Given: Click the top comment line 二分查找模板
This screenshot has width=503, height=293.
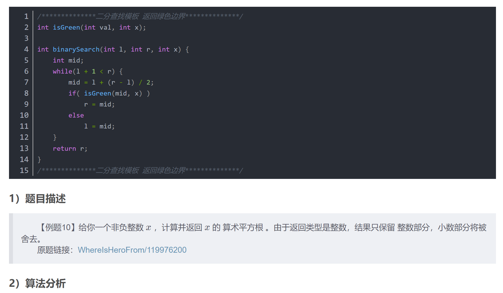Looking at the screenshot, I should [x=140, y=16].
